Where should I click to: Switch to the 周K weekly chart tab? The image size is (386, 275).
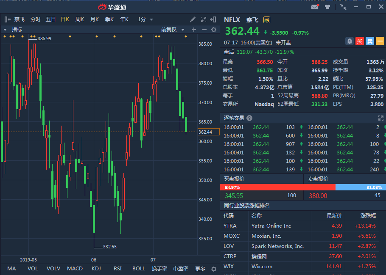[79, 19]
